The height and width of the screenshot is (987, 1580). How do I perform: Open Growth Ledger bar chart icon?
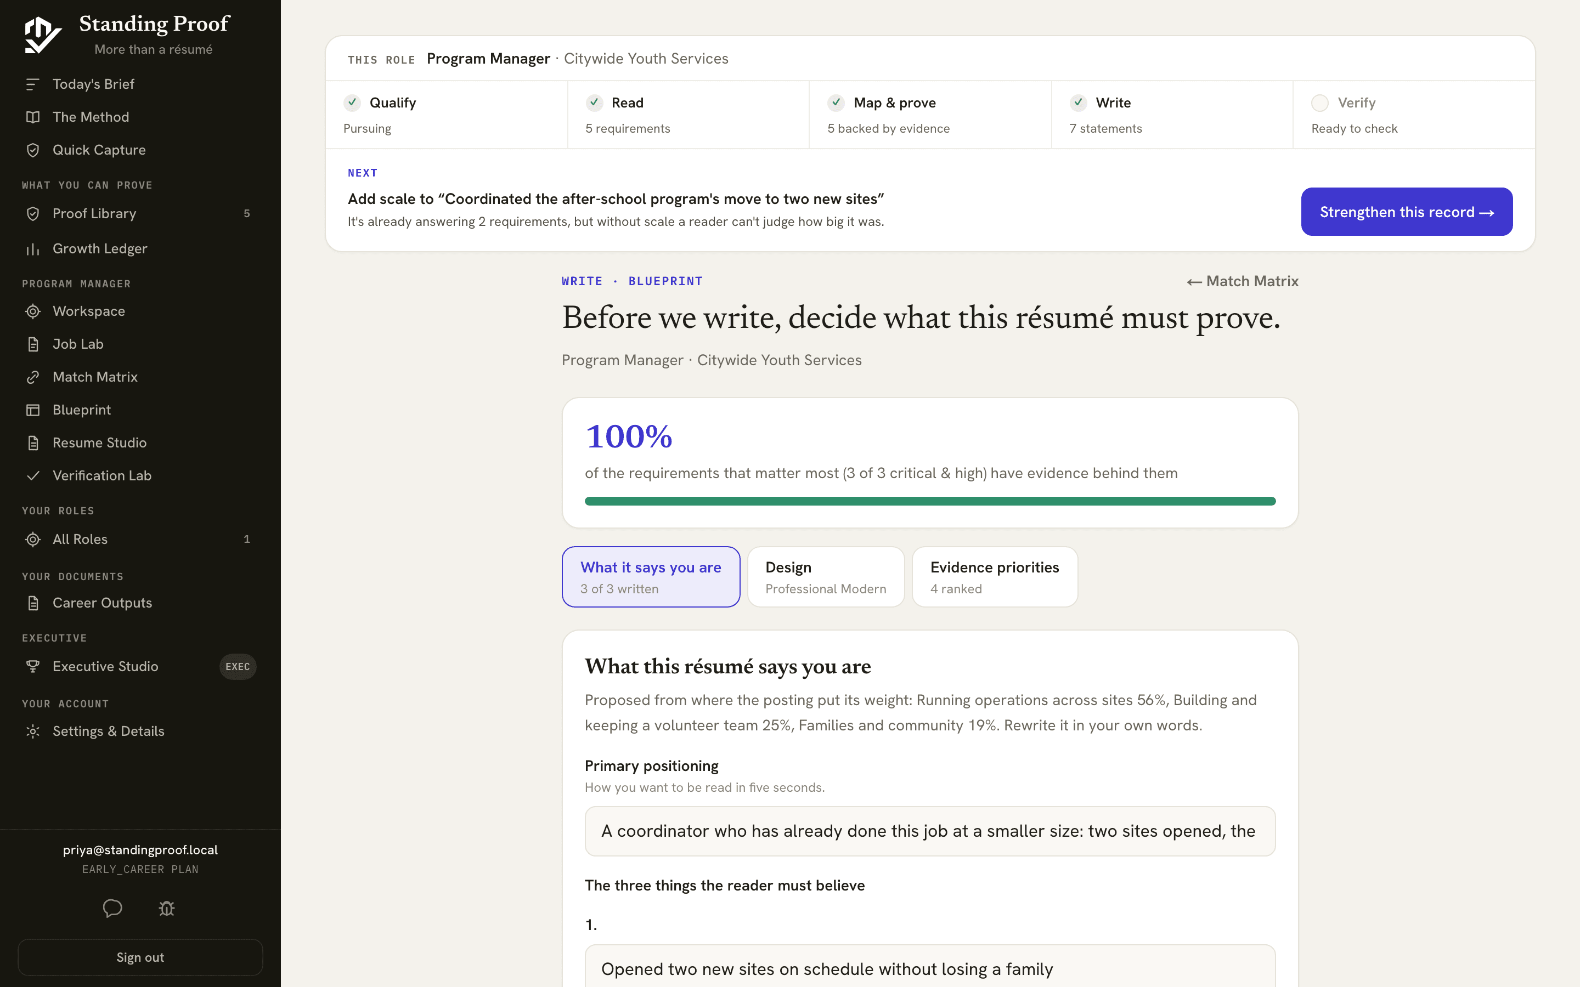tap(33, 249)
